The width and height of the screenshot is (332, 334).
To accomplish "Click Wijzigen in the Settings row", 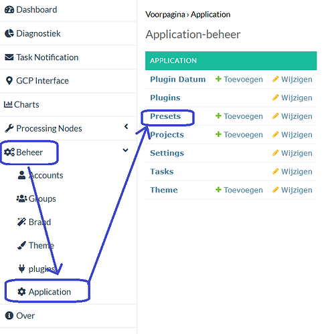I will click(293, 153).
